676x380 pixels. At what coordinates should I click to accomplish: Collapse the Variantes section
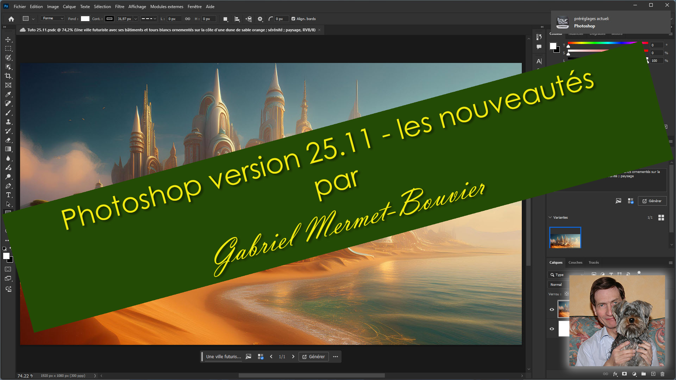point(550,217)
